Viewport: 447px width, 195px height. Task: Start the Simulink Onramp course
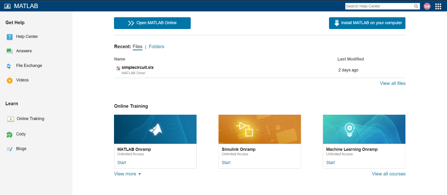(x=226, y=162)
